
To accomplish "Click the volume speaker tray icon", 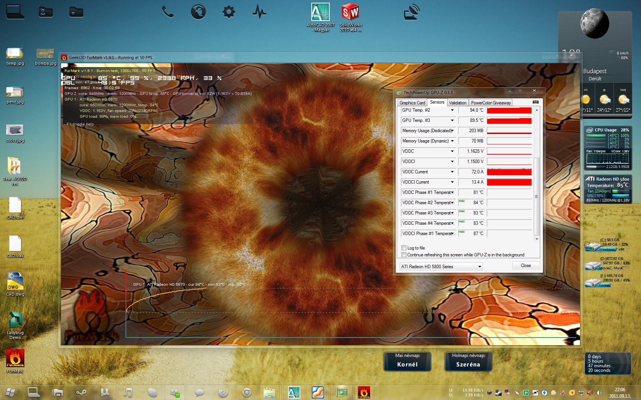I will [x=599, y=393].
